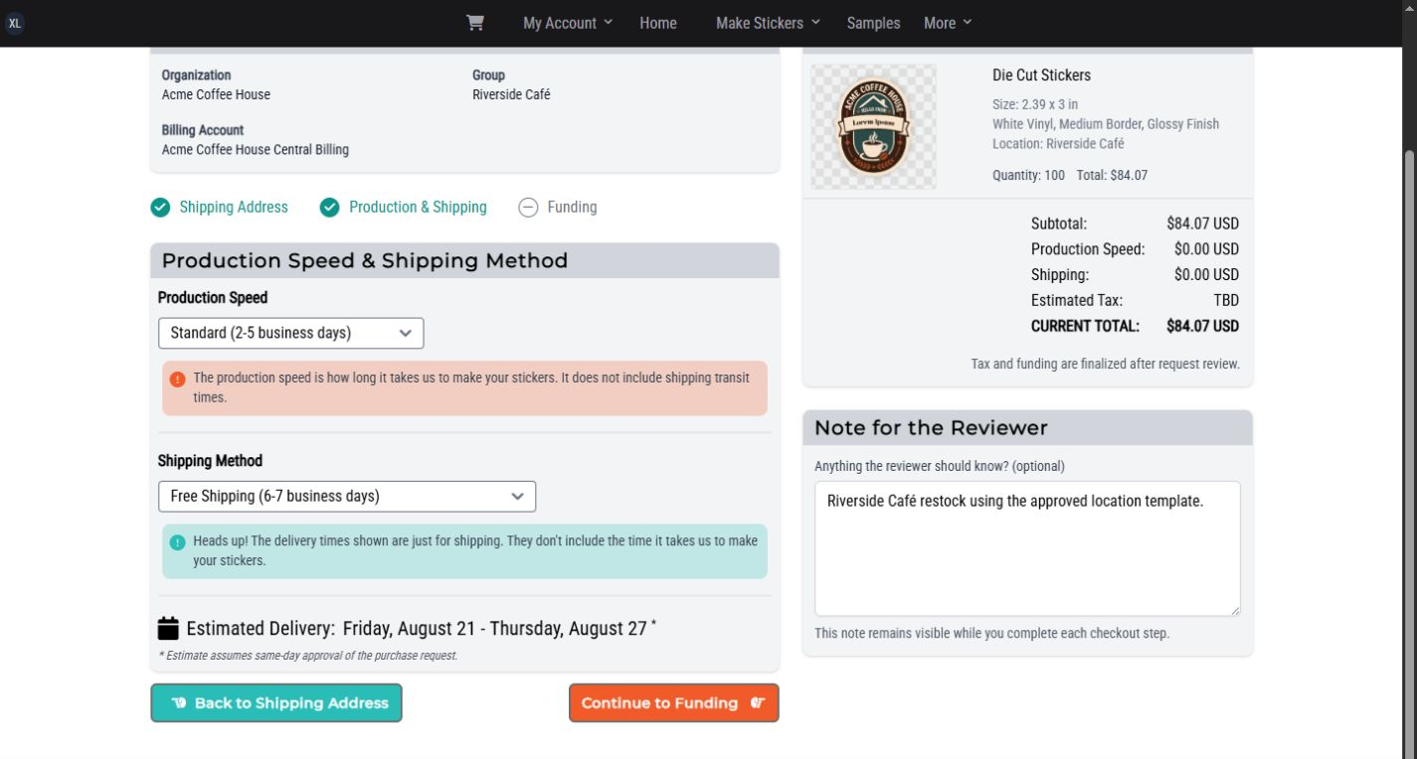Image resolution: width=1417 pixels, height=759 pixels.
Task: Click the CURRENT TOTAL $84.07 USD value
Action: click(1202, 326)
